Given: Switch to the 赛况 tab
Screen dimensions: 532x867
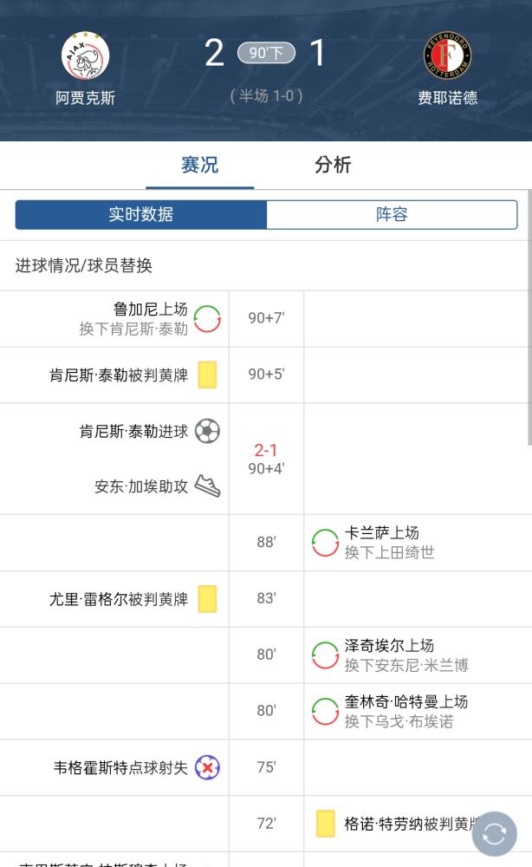Looking at the screenshot, I should (199, 165).
